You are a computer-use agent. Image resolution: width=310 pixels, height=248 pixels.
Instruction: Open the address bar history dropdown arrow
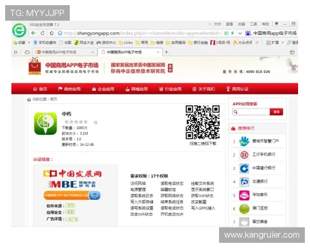(240, 33)
